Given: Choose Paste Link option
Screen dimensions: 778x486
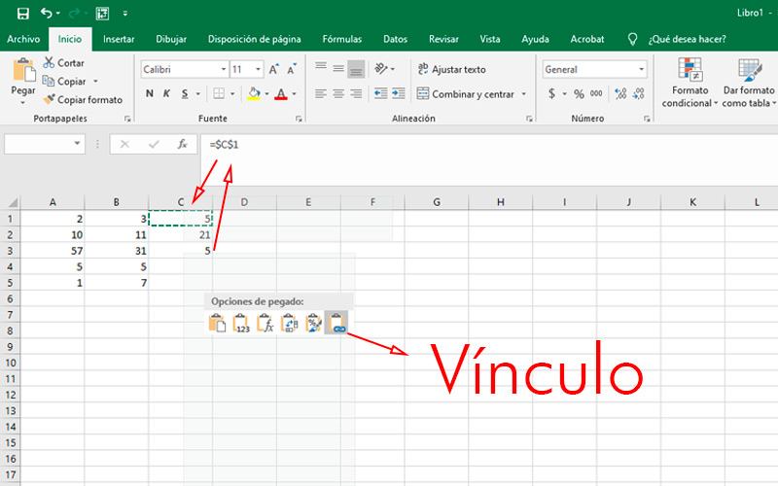Looking at the screenshot, I should [336, 323].
